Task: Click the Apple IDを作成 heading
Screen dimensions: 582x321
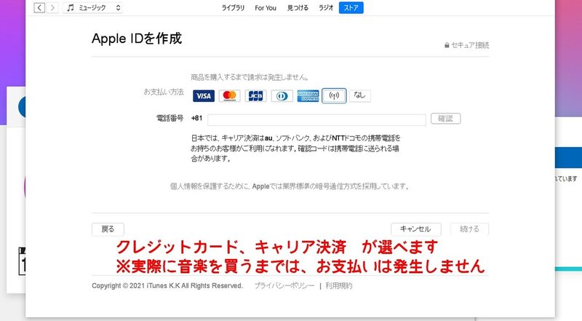Action: click(x=137, y=39)
